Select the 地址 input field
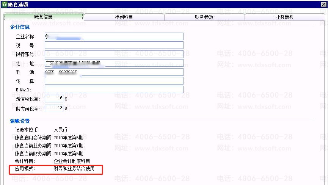This screenshot has width=328, height=185. [x=114, y=63]
